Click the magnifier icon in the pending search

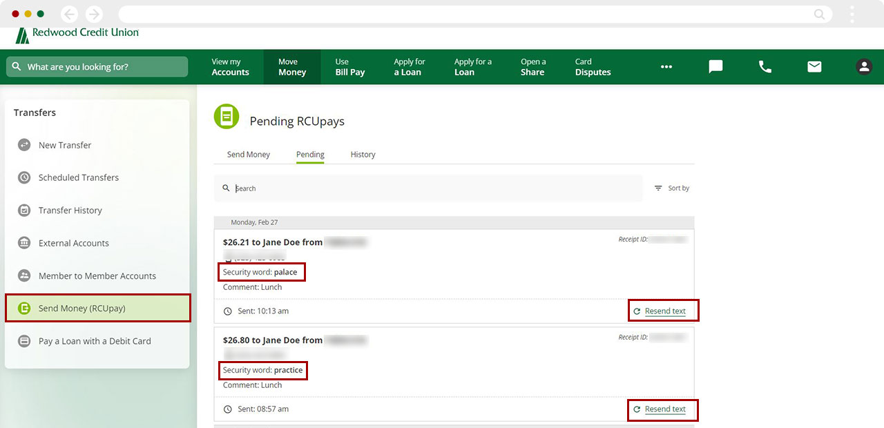coord(226,188)
